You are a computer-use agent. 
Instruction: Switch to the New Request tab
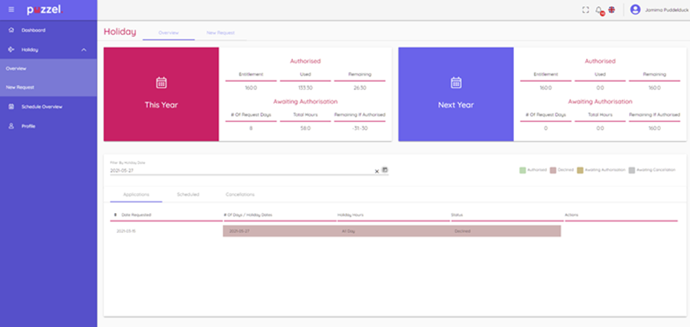point(220,33)
